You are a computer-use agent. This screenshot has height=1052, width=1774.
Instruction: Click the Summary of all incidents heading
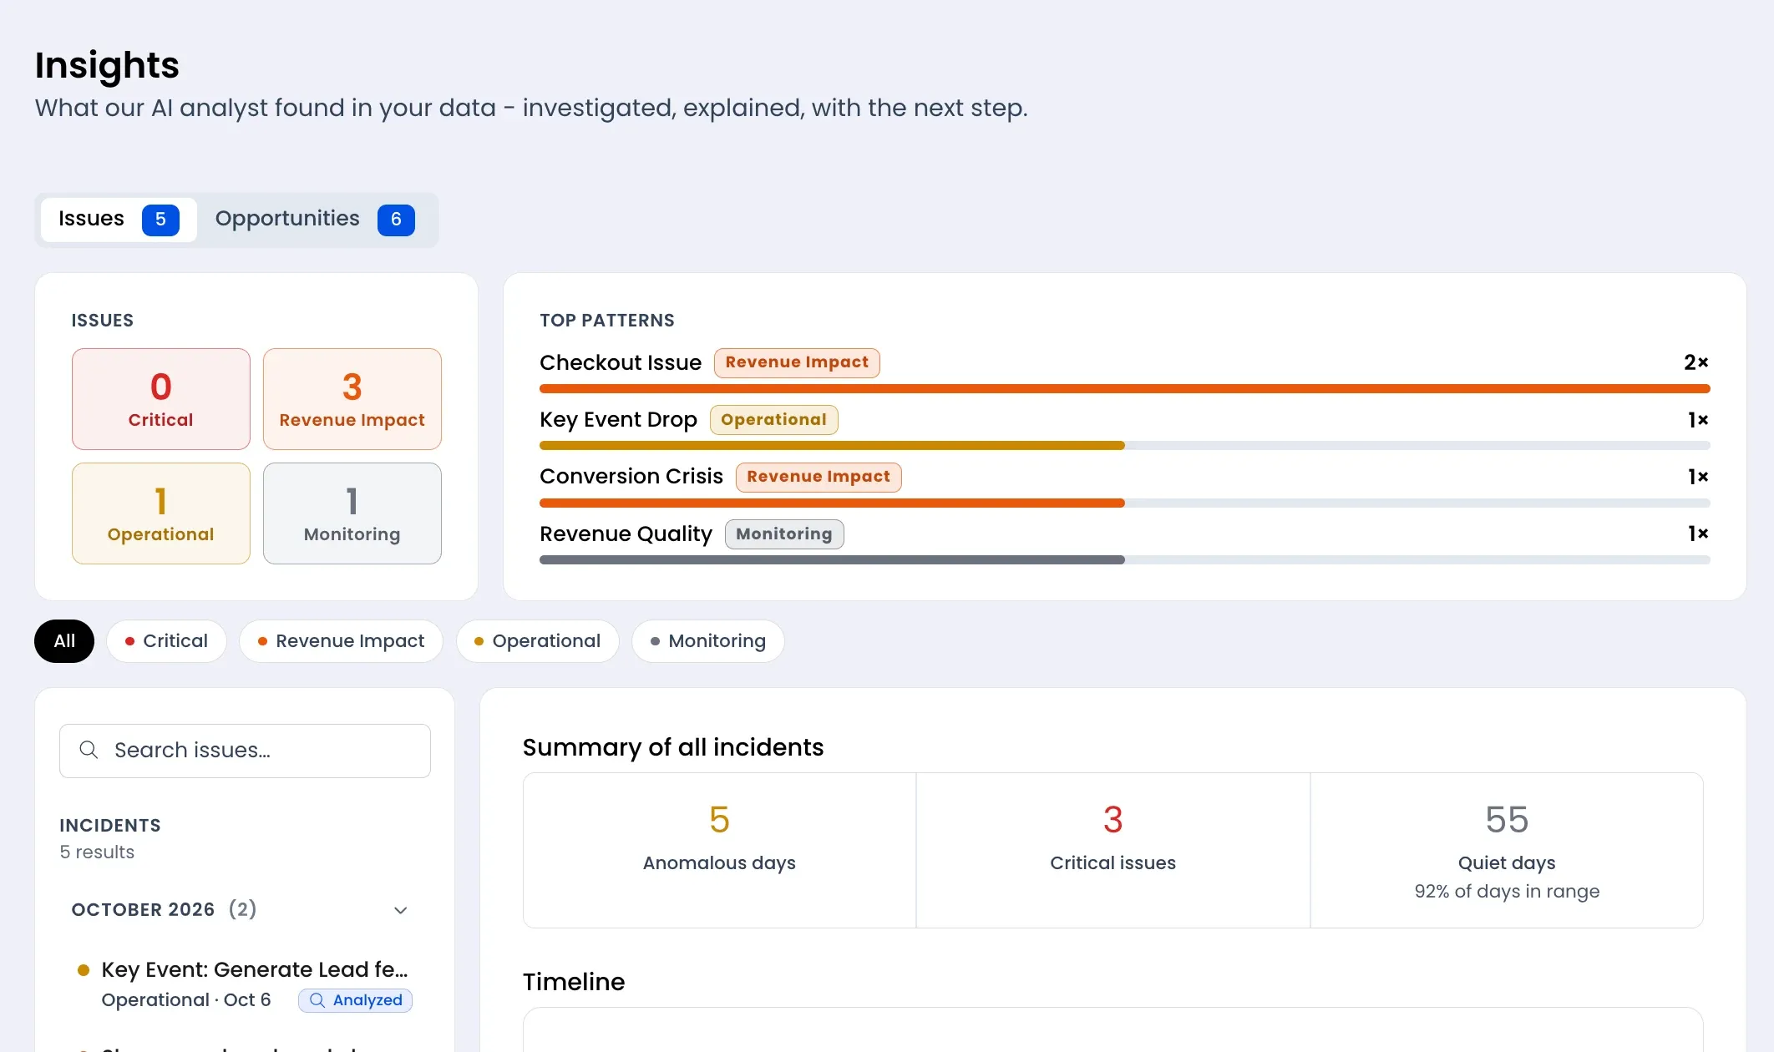coord(673,747)
